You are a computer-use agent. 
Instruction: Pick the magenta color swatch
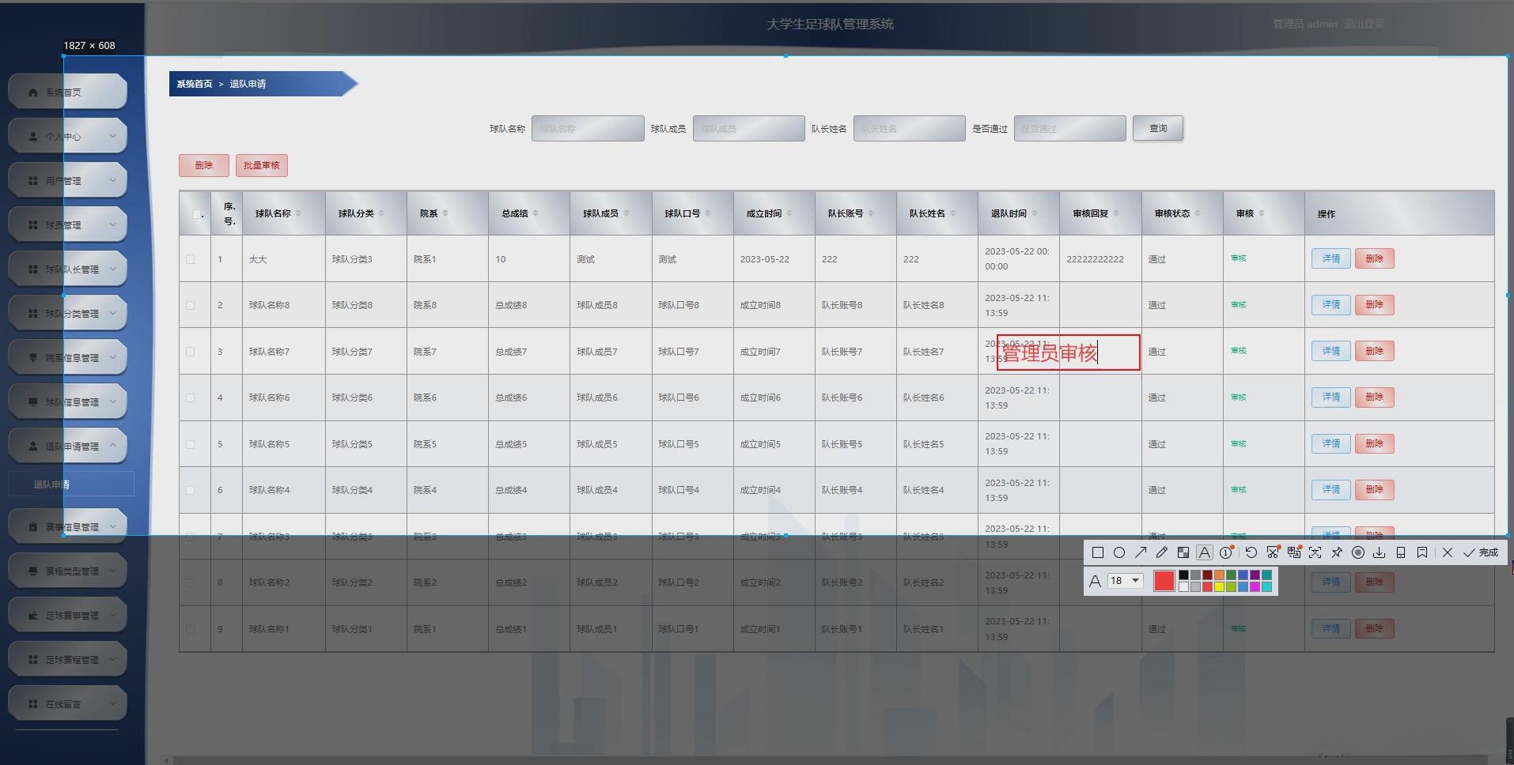[x=1255, y=587]
